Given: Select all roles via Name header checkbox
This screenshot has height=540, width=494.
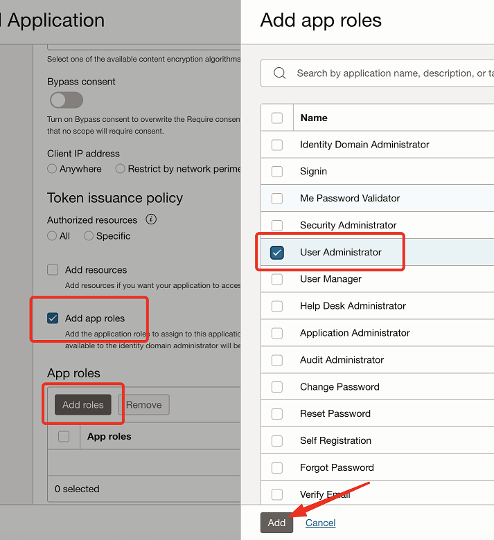Looking at the screenshot, I should (277, 118).
